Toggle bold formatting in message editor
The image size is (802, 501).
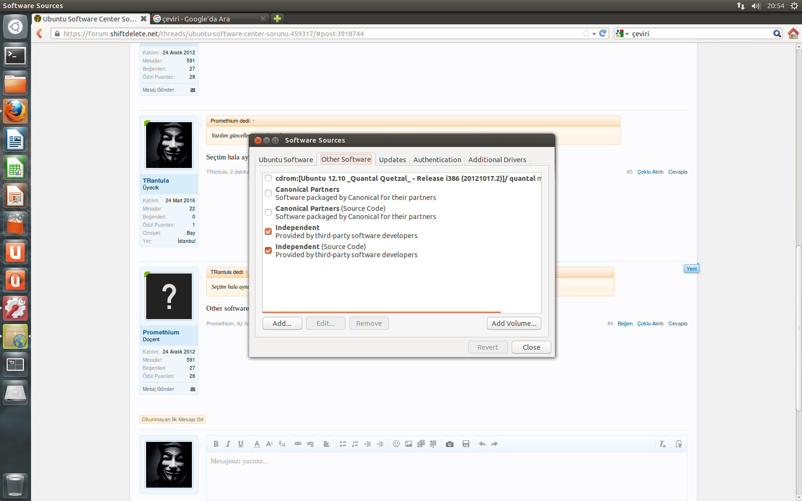[x=216, y=444]
